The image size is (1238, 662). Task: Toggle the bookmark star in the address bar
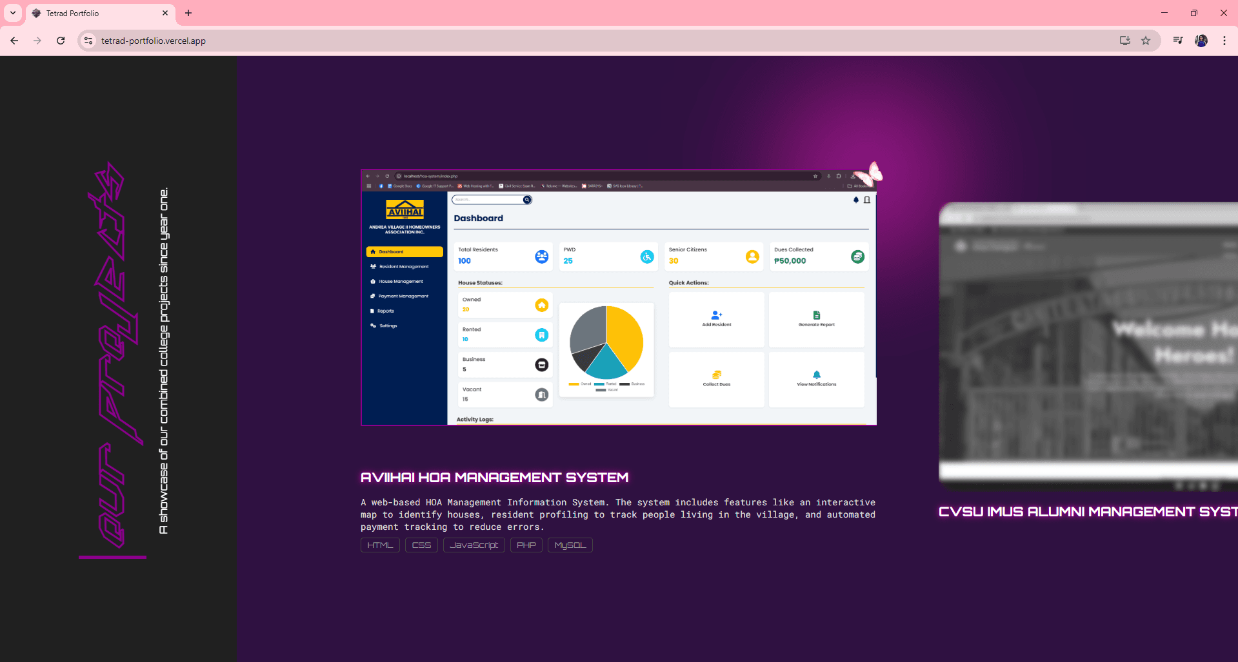click(1146, 41)
